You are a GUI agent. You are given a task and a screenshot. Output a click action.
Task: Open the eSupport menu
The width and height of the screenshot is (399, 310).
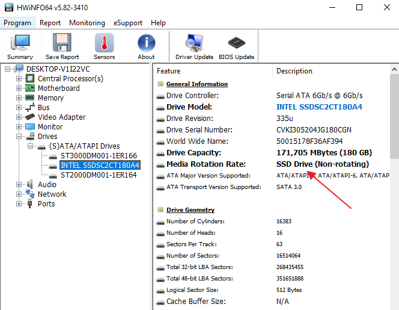tap(128, 23)
